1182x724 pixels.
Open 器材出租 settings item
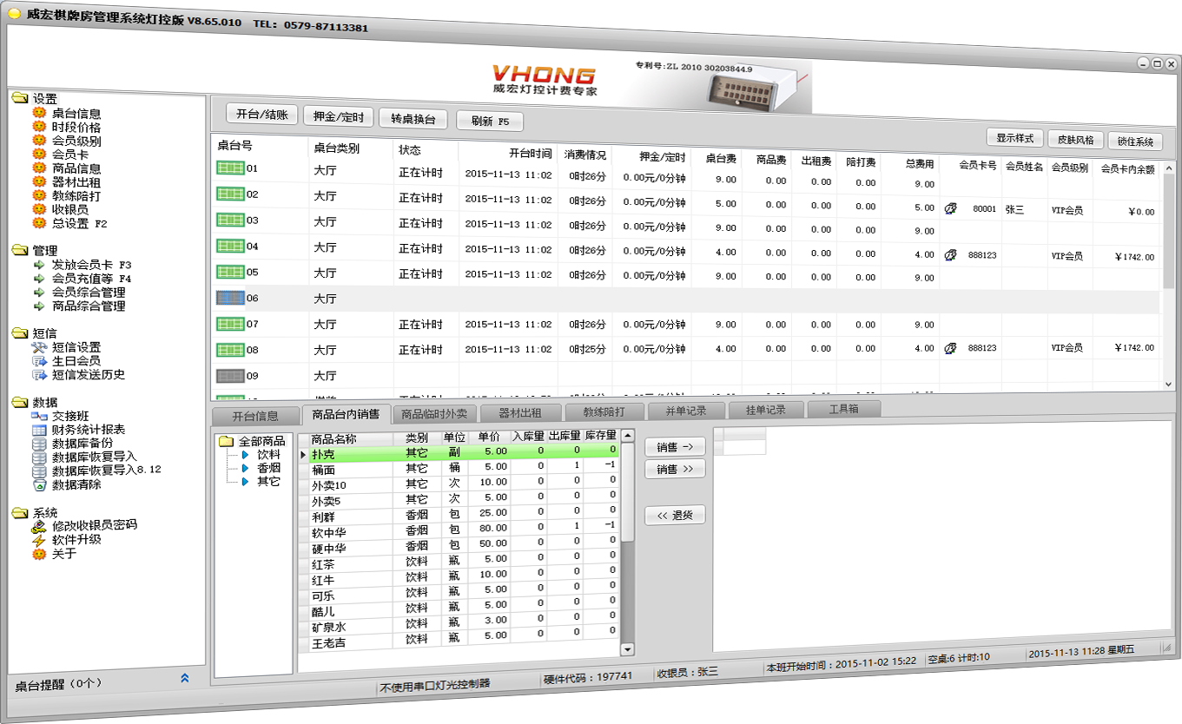click(x=76, y=182)
